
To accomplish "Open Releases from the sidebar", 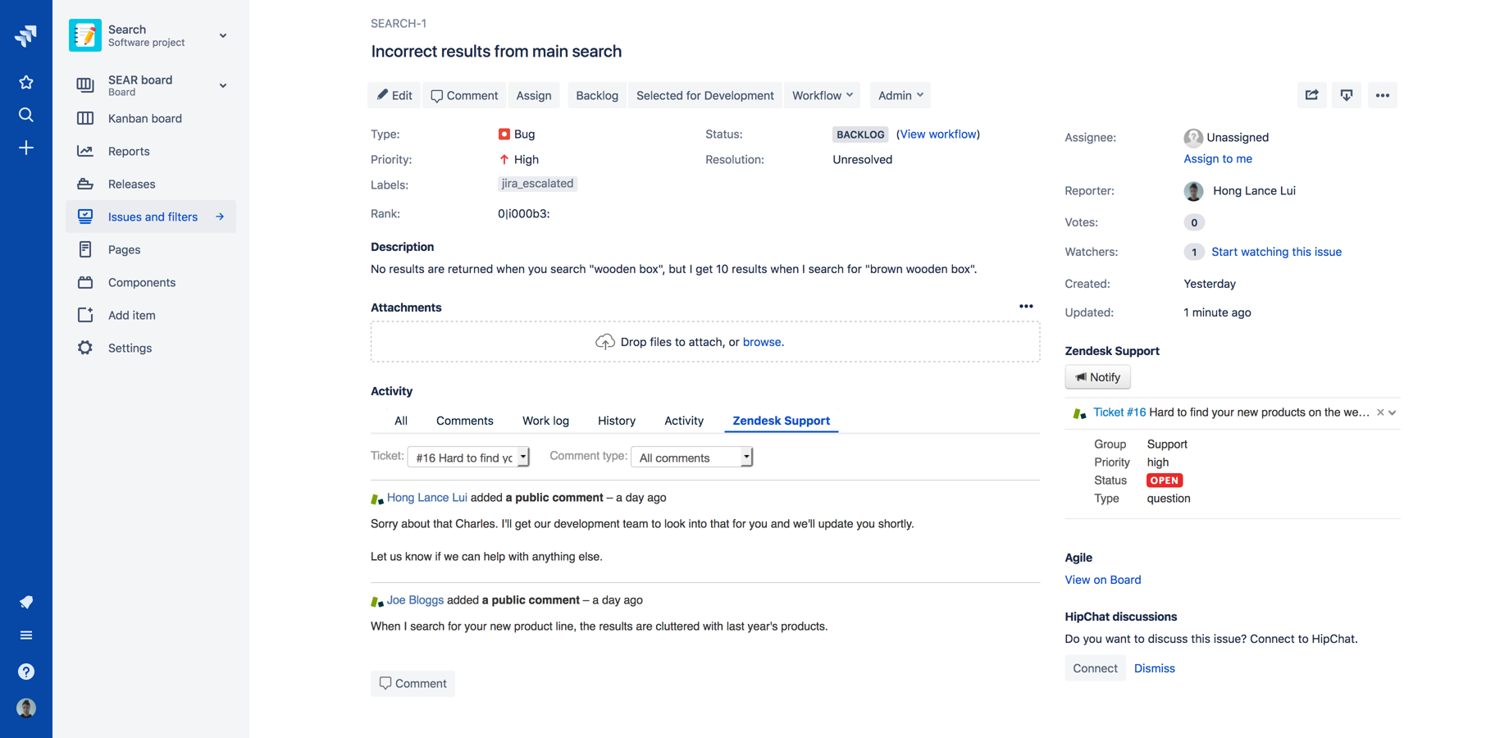I will (x=133, y=184).
